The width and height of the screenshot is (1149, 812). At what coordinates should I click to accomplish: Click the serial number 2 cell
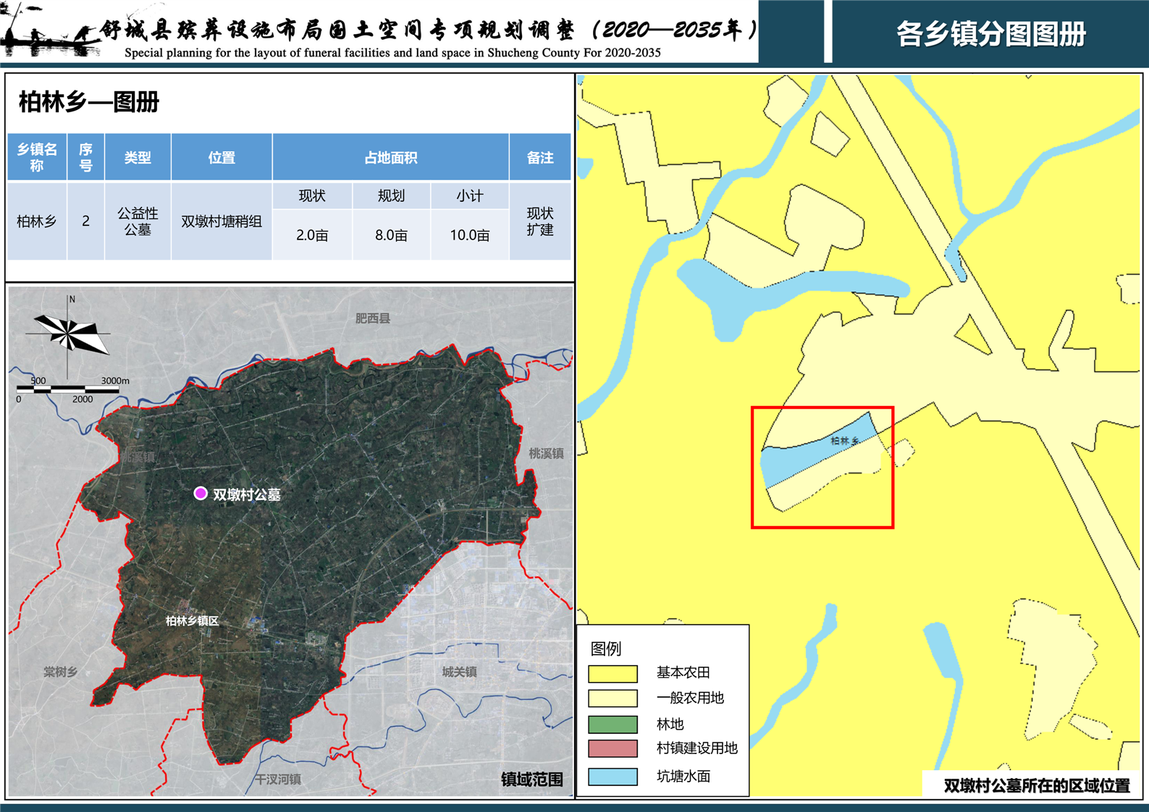(85, 221)
